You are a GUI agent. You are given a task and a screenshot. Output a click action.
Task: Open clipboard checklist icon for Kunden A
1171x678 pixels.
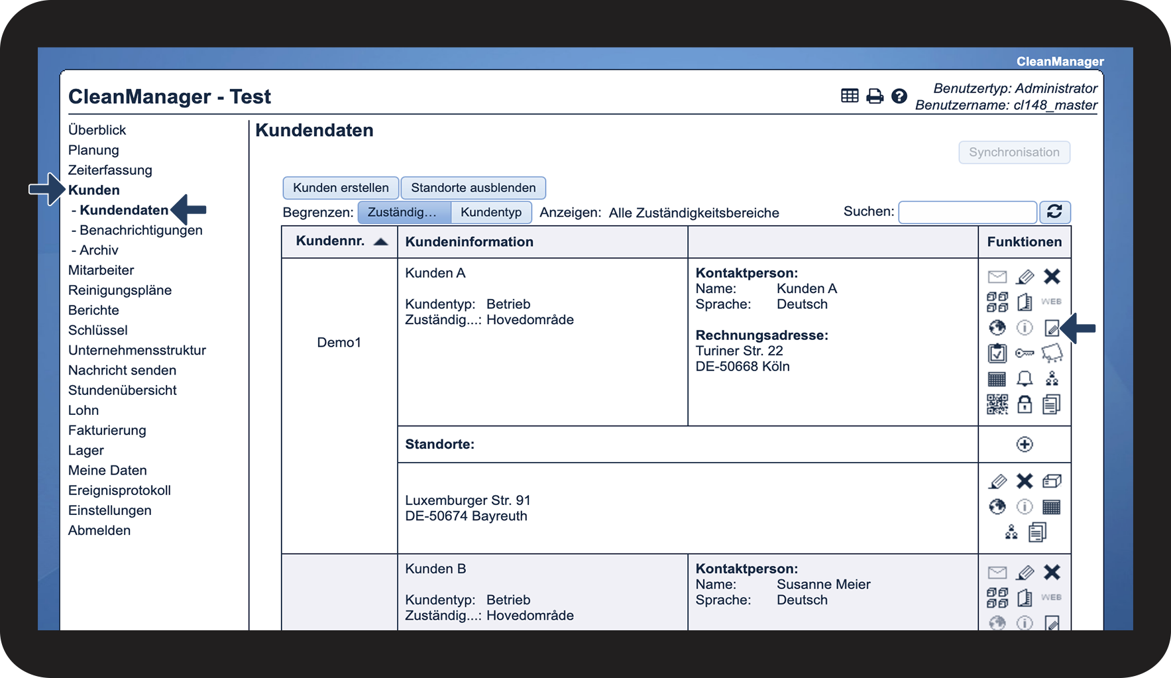(997, 353)
